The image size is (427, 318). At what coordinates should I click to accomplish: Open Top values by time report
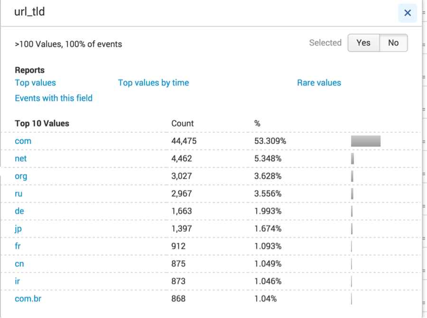point(153,82)
